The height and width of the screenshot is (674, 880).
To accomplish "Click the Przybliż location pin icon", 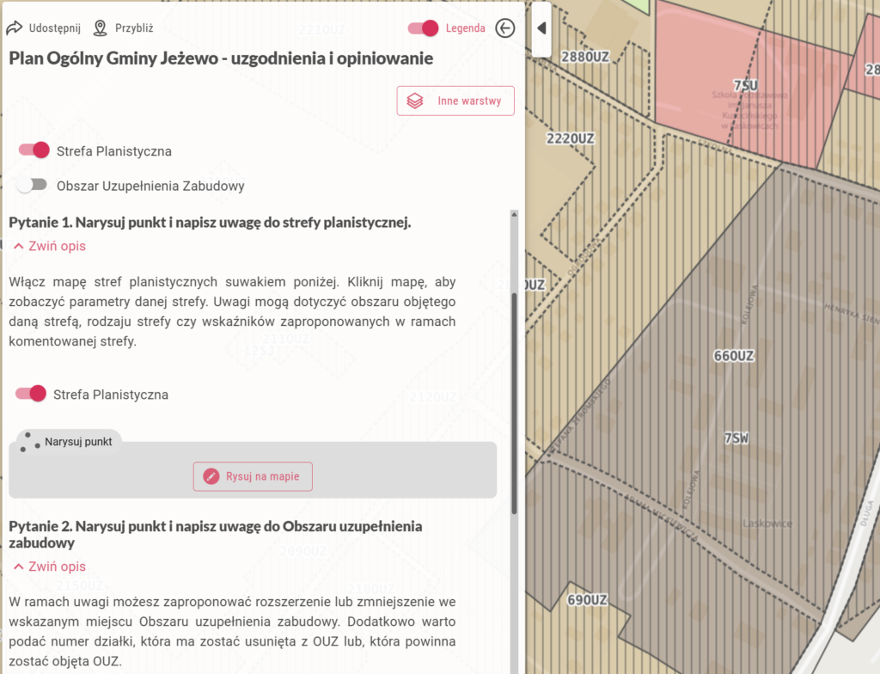I will [x=100, y=28].
